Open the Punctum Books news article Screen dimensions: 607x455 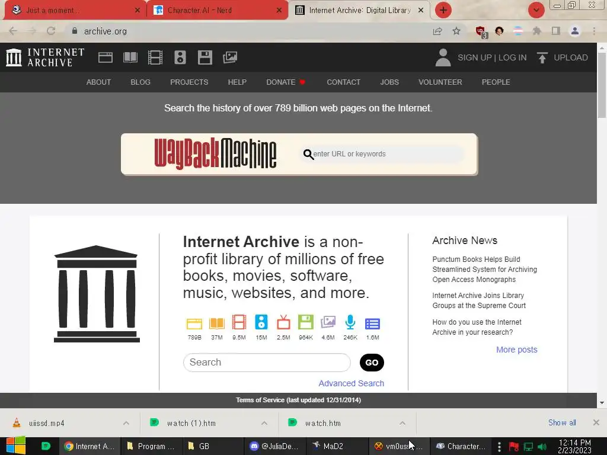pyautogui.click(x=485, y=270)
